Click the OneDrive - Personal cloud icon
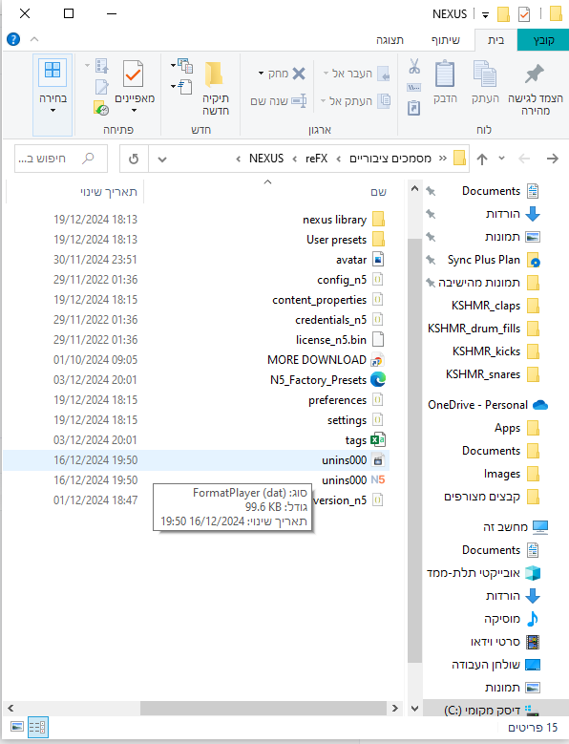Image resolution: width=569 pixels, height=744 pixels. [x=540, y=405]
